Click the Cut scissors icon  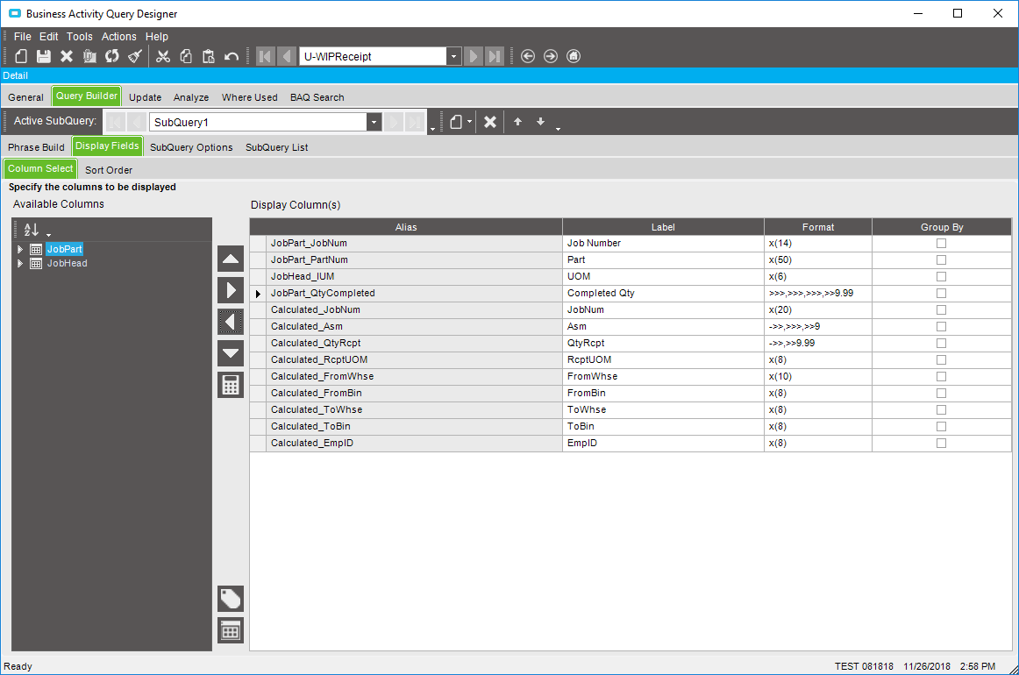(162, 56)
